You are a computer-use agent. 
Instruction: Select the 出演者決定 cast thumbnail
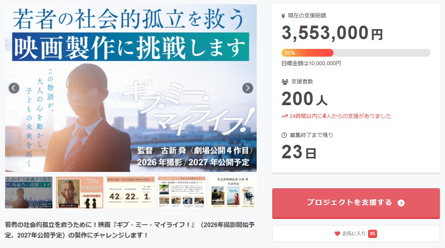(x=80, y=193)
